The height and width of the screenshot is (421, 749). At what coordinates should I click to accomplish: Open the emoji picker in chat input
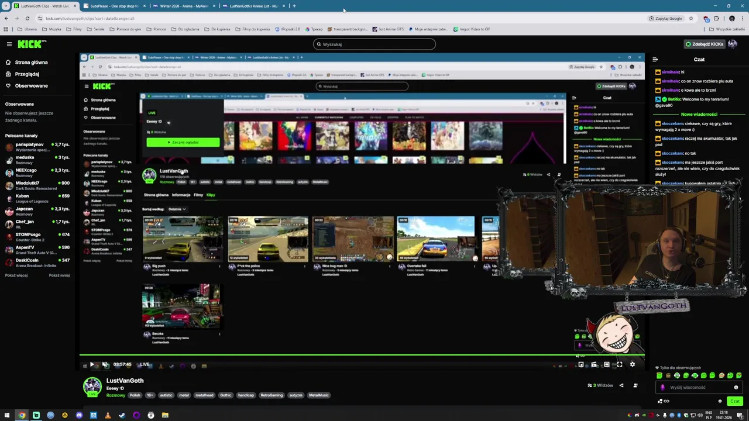[736, 387]
